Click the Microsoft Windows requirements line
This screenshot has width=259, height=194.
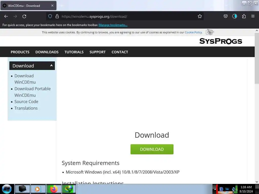pos(123,172)
